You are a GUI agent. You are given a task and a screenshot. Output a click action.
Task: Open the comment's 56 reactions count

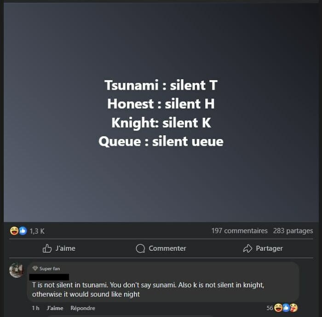[x=270, y=308]
